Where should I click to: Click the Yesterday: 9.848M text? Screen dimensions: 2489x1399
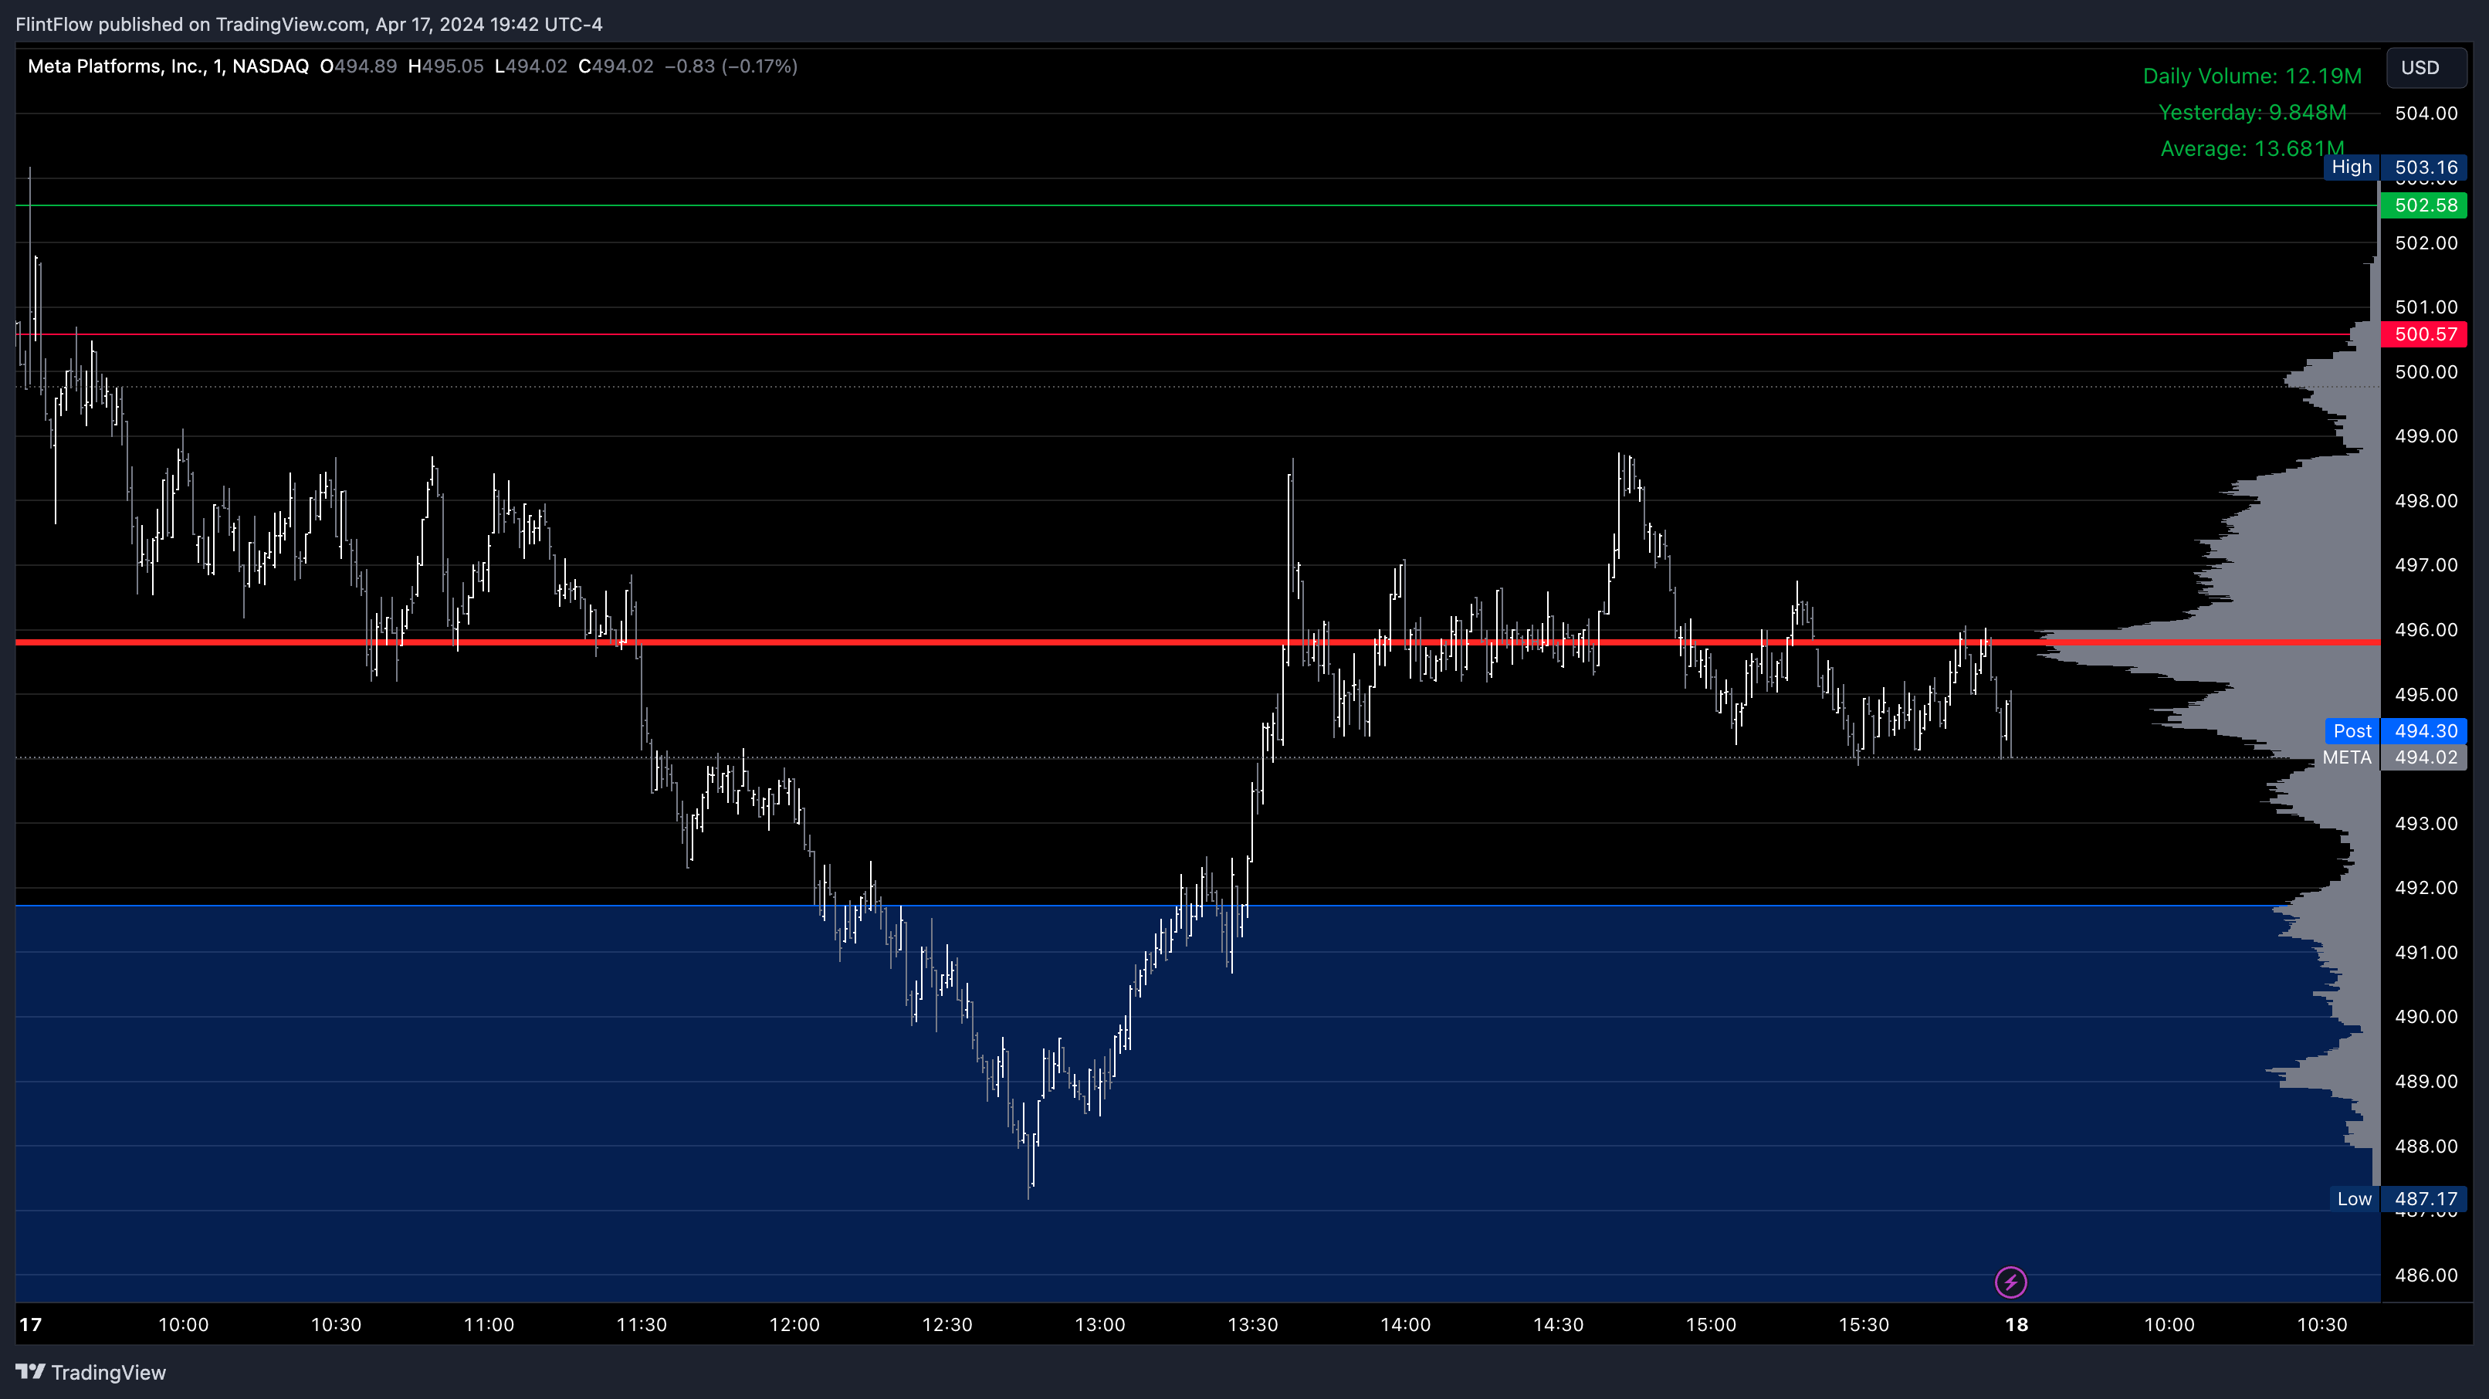[x=2252, y=113]
